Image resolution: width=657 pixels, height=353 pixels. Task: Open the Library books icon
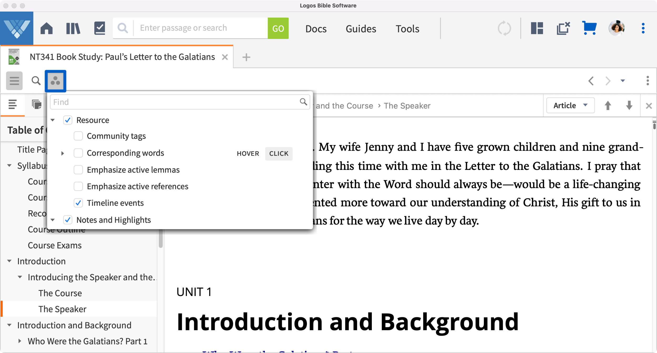click(73, 28)
